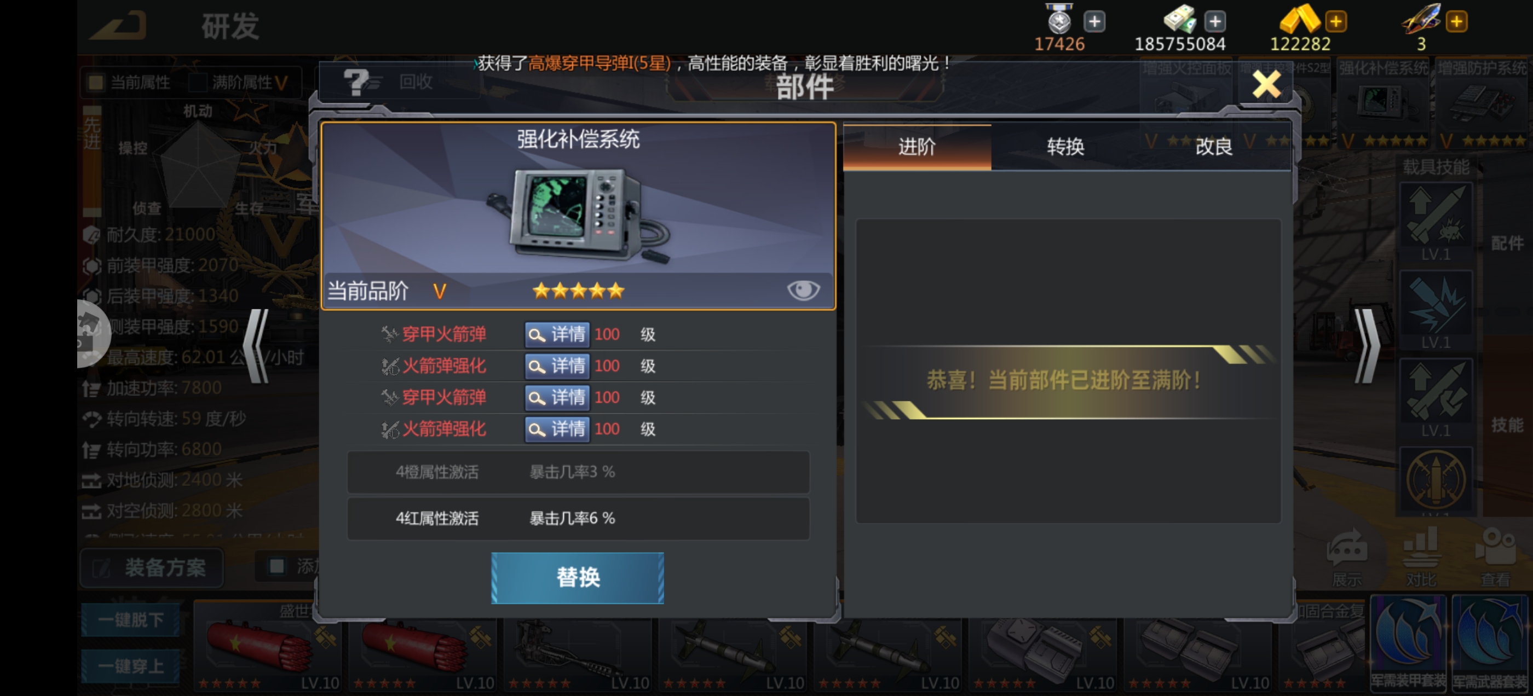The width and height of the screenshot is (1533, 696).
Task: Tap the back arrow beside 研发
Action: [x=118, y=26]
